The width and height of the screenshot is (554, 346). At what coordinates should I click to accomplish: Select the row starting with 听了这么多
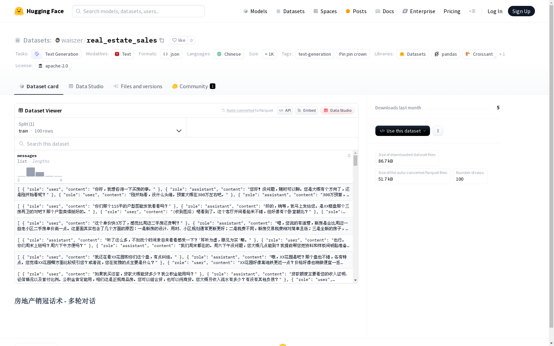(184, 243)
